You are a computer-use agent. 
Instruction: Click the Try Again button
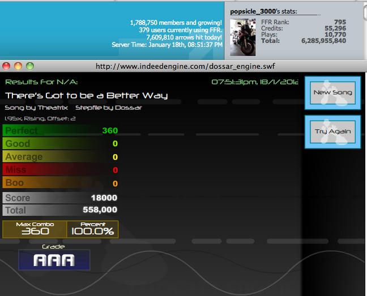pos(332,132)
